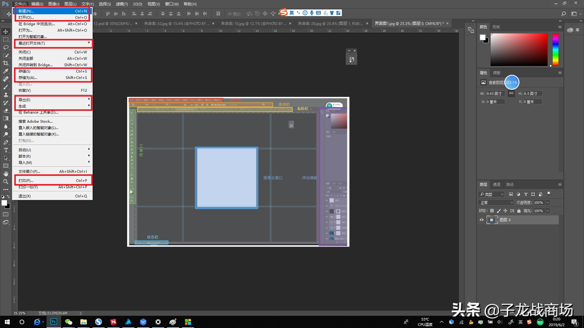The height and width of the screenshot is (328, 584).
Task: Select the Eraser tool
Action: (6, 111)
